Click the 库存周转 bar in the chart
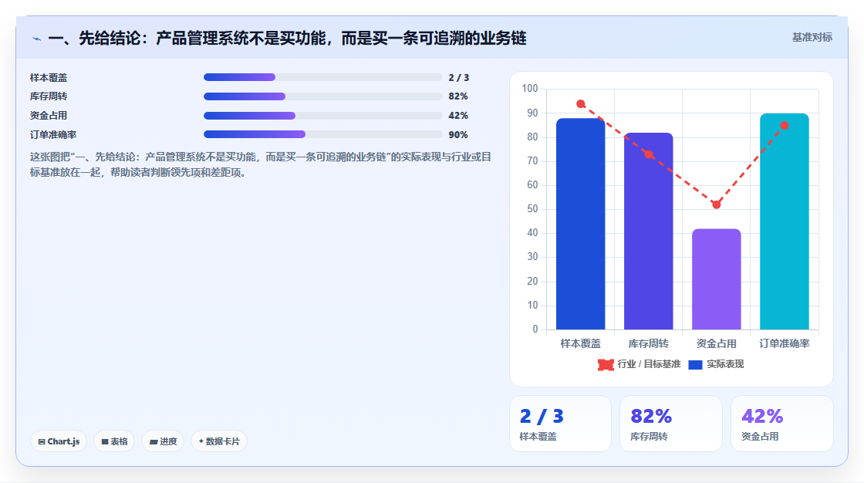Screen dimensions: 864x483 tap(649, 231)
